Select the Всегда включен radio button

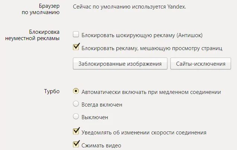pos(76,104)
